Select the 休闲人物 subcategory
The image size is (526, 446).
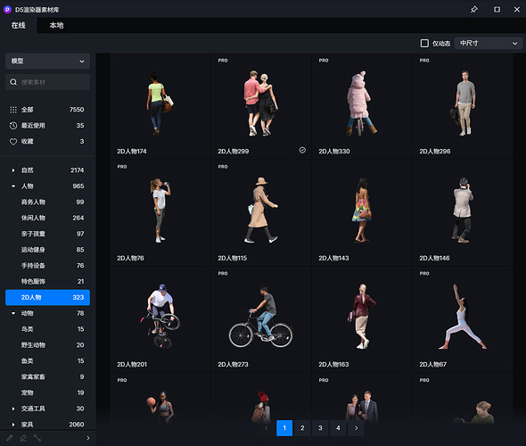tap(47, 219)
